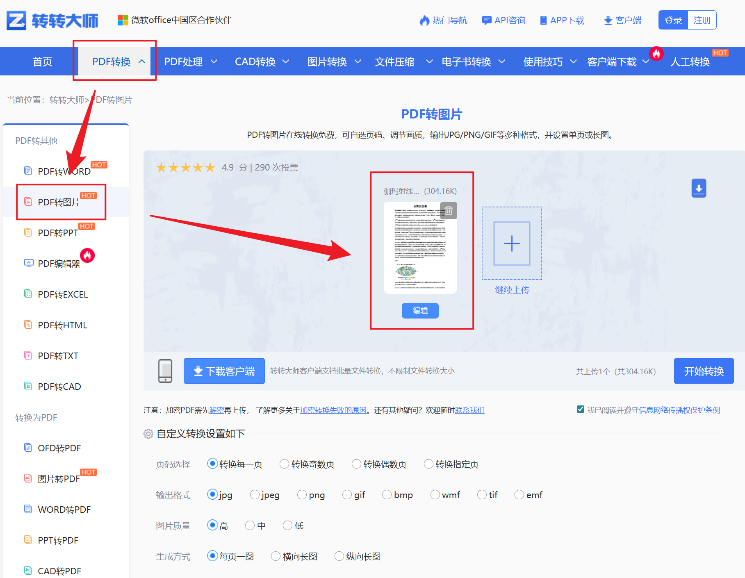This screenshot has height=578, width=745.
Task: Open the PDF转CAD converter
Action: click(57, 386)
